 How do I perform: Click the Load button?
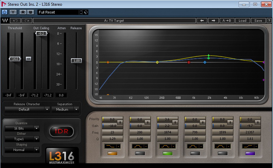(x=242, y=20)
